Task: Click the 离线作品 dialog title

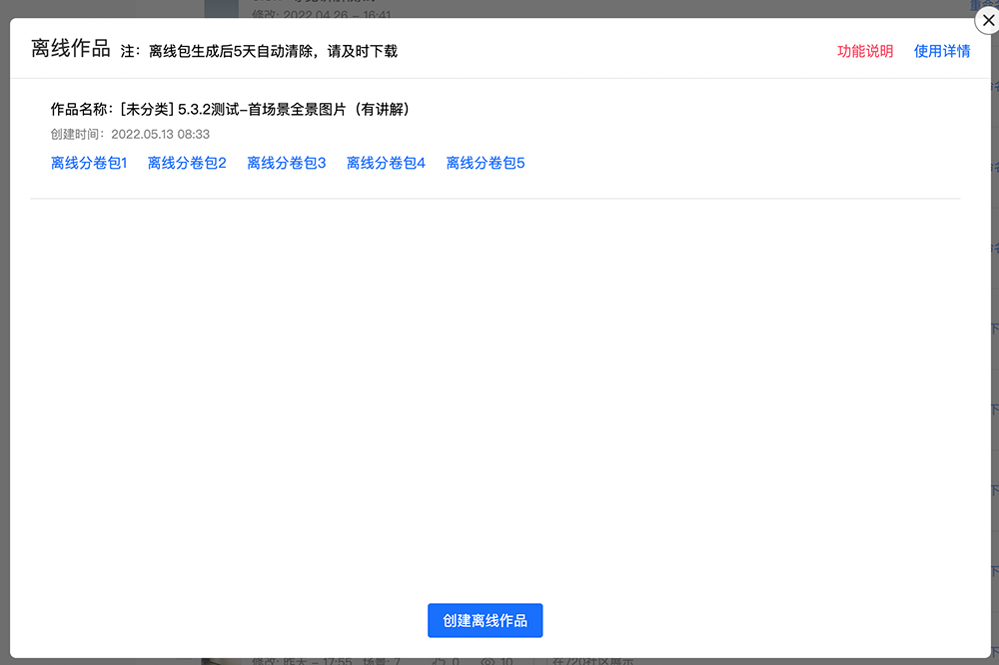Action: [70, 49]
